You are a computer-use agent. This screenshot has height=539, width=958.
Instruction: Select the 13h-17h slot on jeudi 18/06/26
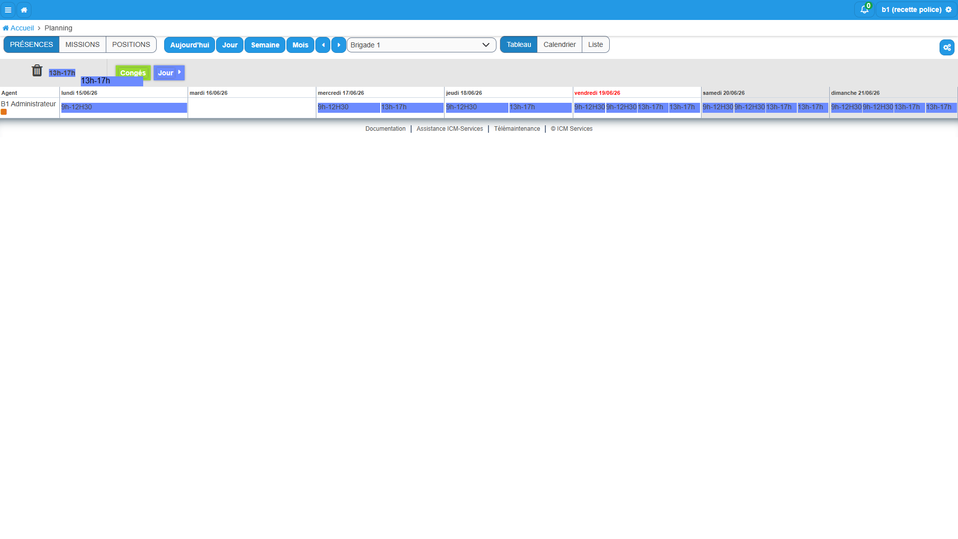(x=540, y=107)
